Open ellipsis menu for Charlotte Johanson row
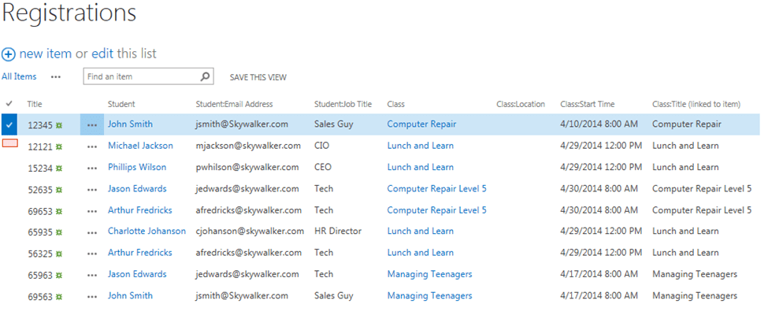 coord(92,232)
